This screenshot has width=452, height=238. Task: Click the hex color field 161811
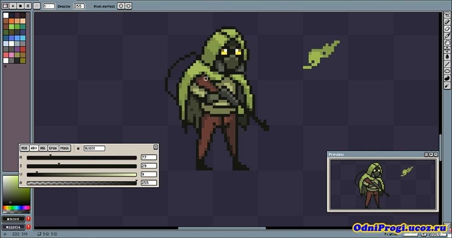[94, 148]
